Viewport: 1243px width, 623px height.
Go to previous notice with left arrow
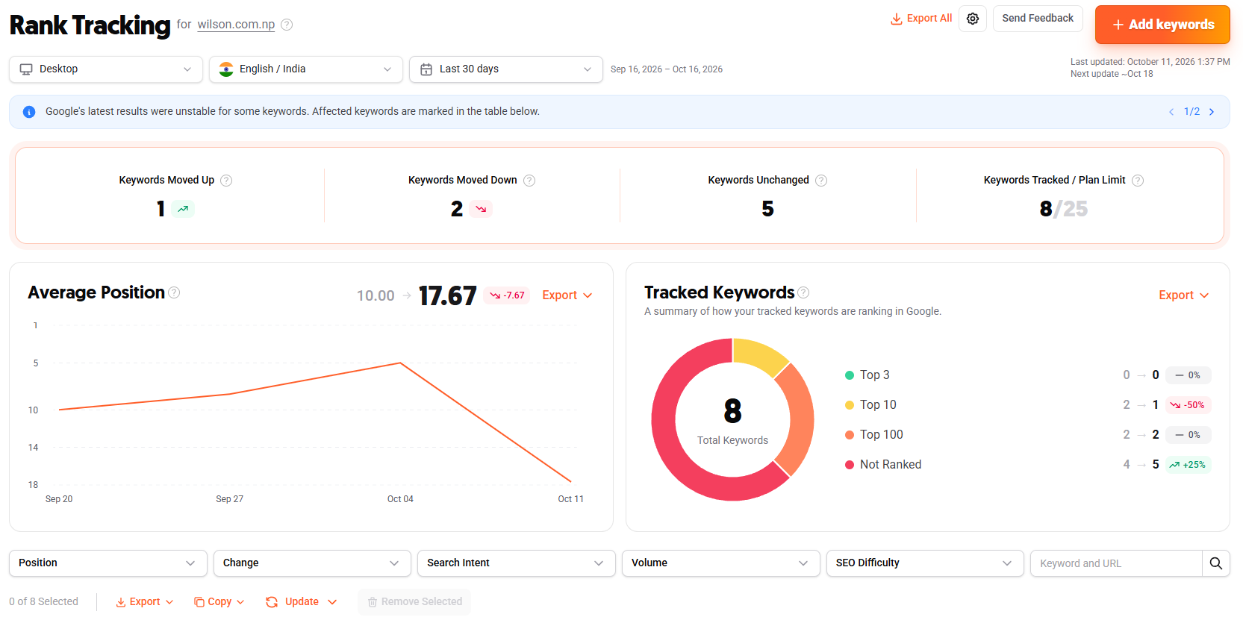[x=1171, y=112]
